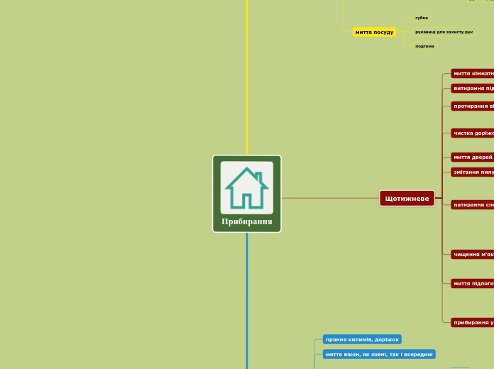The image size is (494, 369).
Task: Select the red 'миття кімнатн…' node
Action: coord(473,73)
